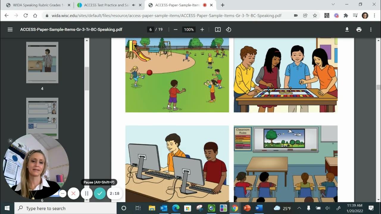Zoom out the PDF with minus button

point(176,29)
